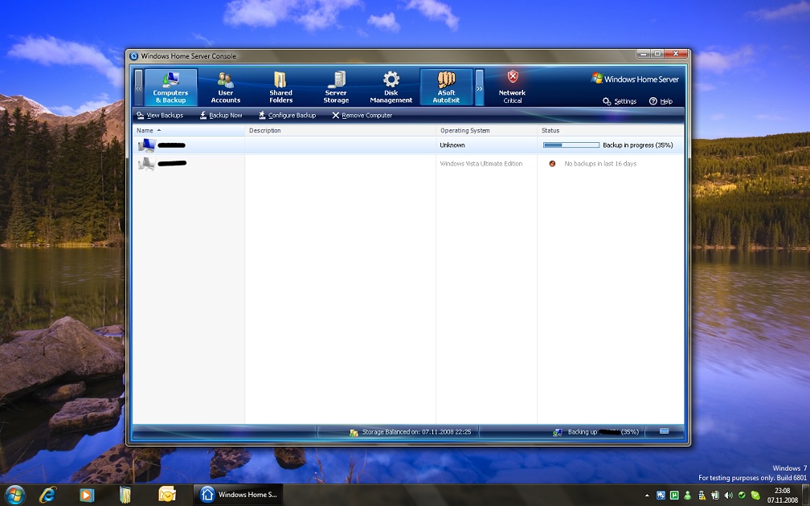Click the volume speaker tray icon
The image size is (810, 506).
[x=728, y=495]
